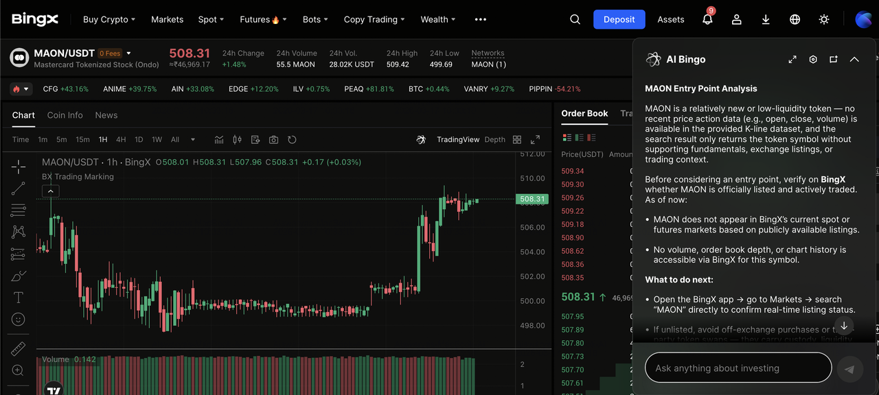Image resolution: width=879 pixels, height=395 pixels.
Task: Open the Assets link
Action: (x=670, y=19)
